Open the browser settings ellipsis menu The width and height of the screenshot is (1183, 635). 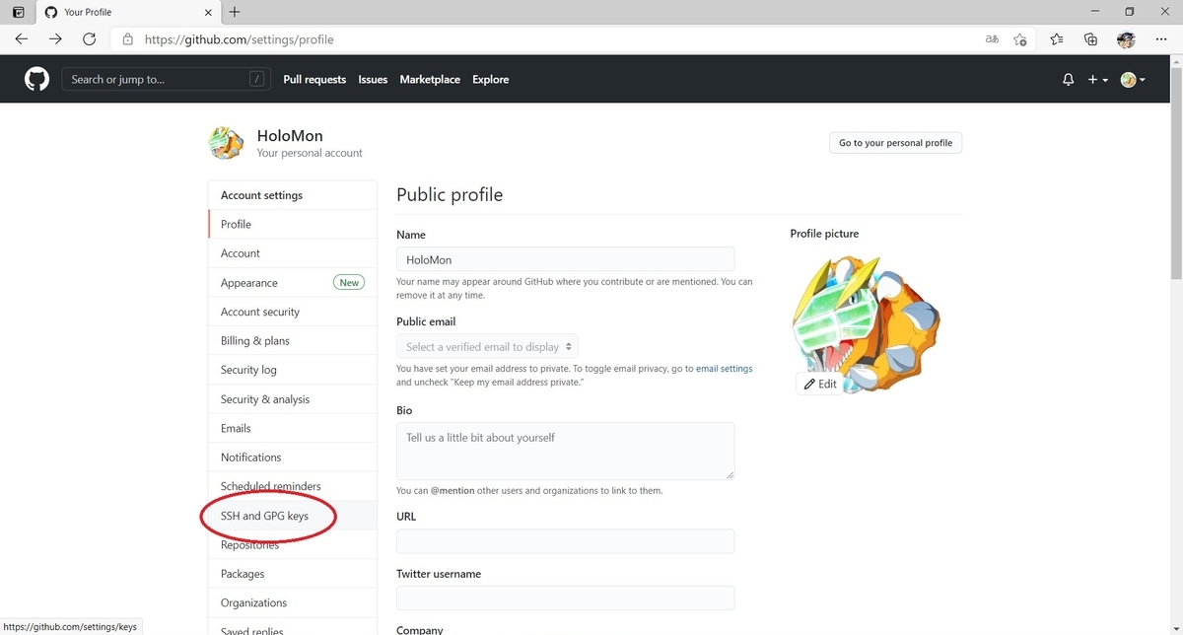click(x=1160, y=39)
